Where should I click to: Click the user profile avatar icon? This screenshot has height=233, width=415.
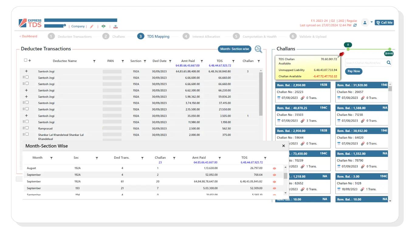[365, 22]
